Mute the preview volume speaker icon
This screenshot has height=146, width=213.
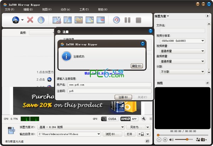click(x=171, y=140)
